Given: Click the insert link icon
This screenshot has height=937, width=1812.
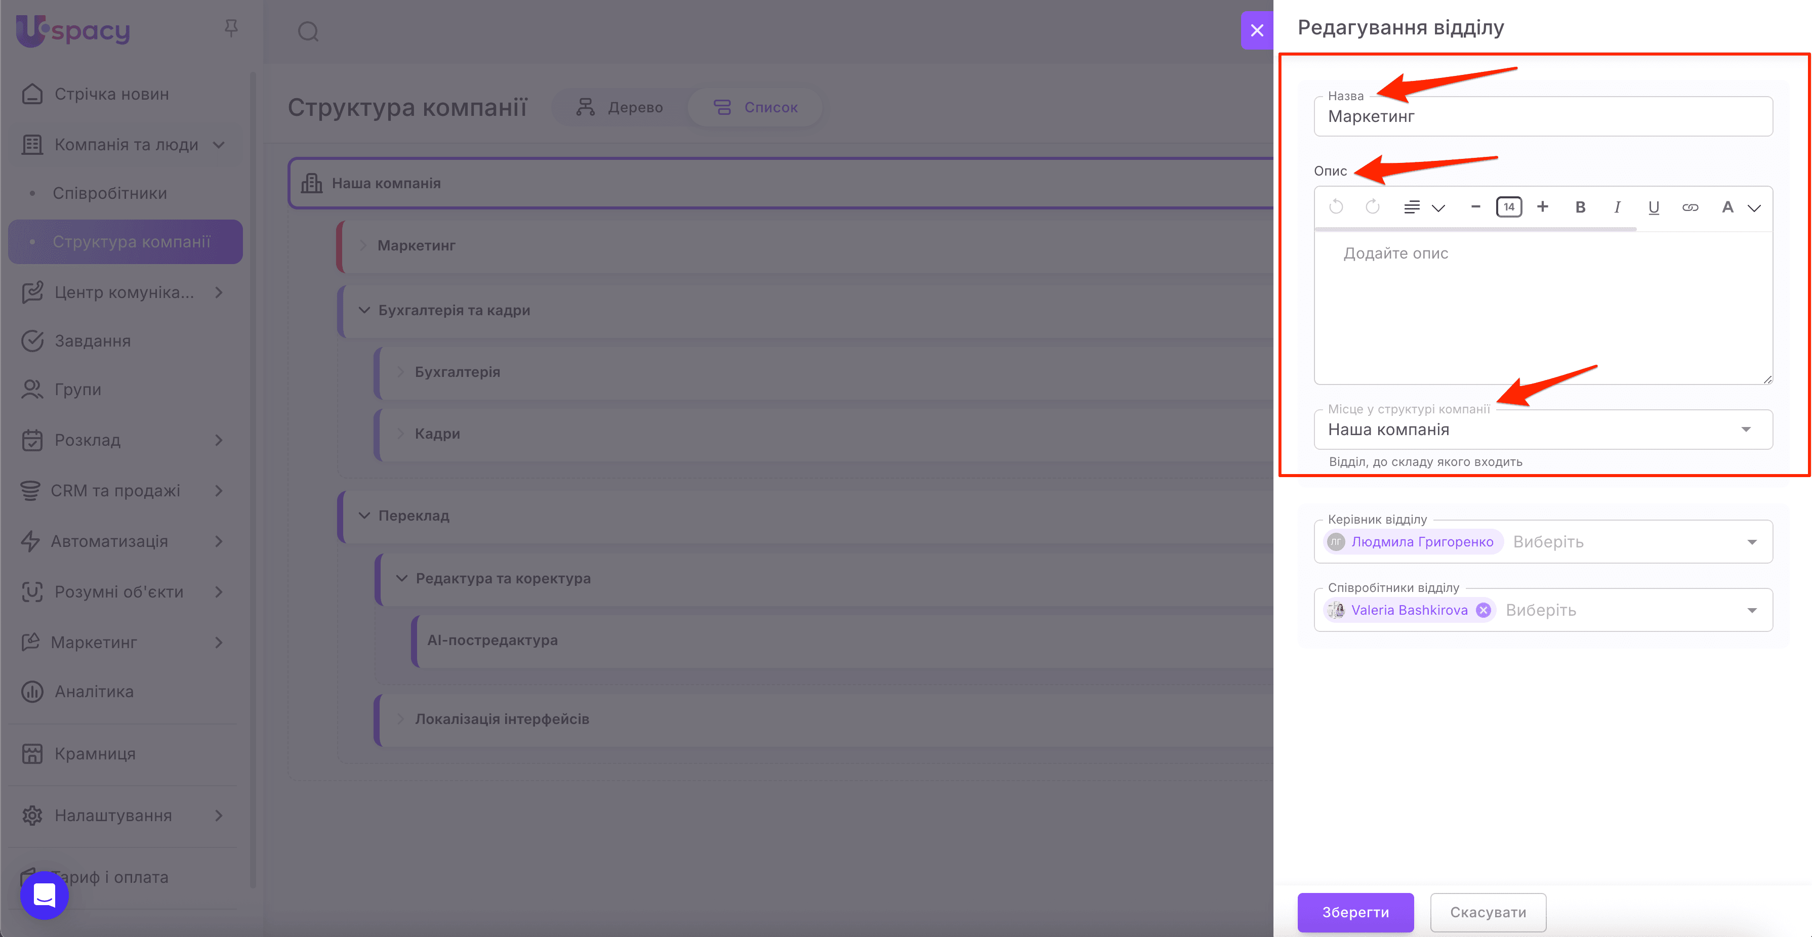Looking at the screenshot, I should (x=1690, y=206).
